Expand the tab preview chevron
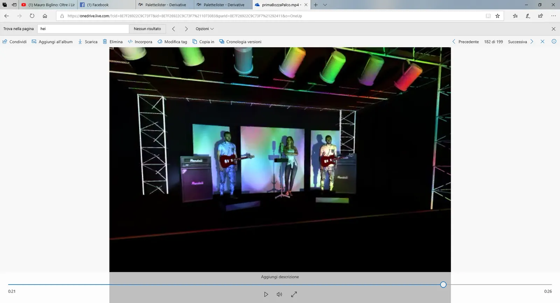The height and width of the screenshot is (303, 560). (x=325, y=5)
